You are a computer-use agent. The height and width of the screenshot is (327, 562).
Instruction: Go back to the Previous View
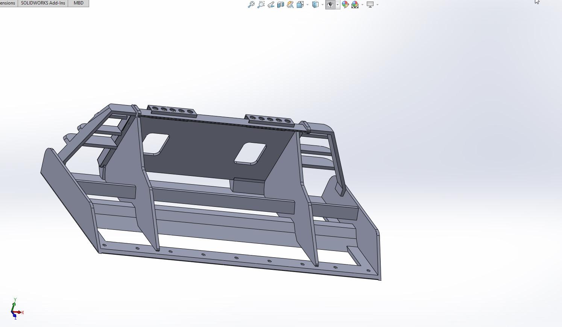click(x=270, y=5)
